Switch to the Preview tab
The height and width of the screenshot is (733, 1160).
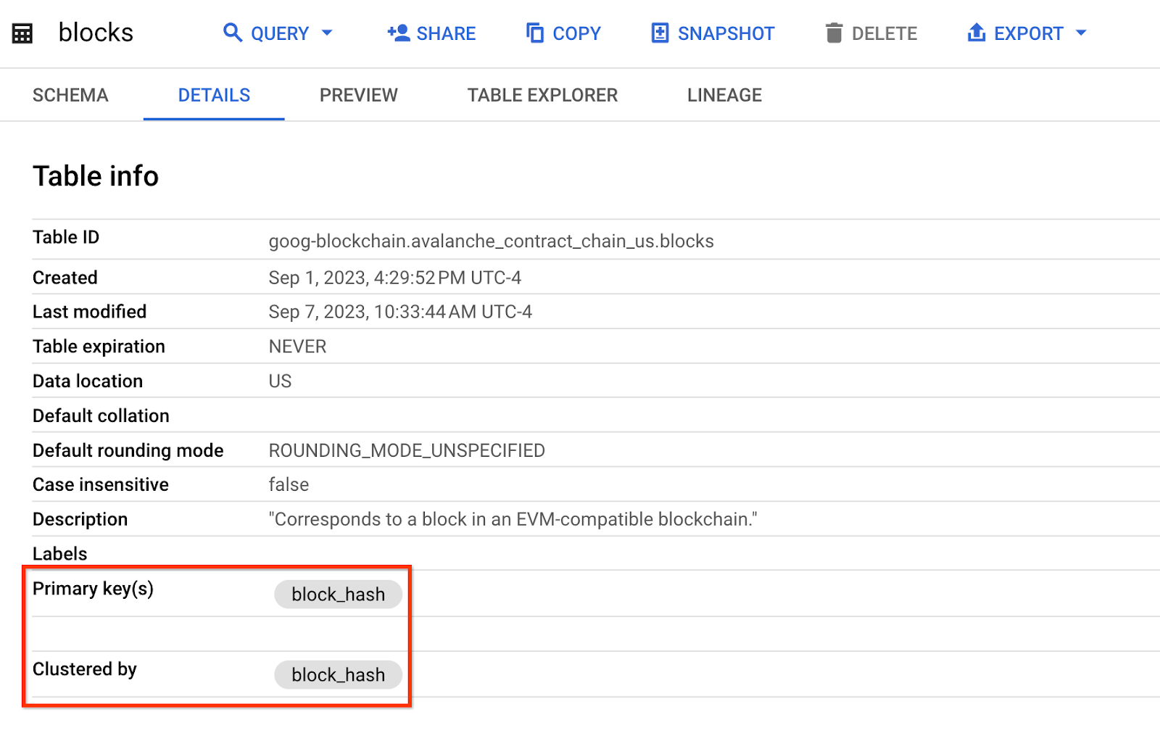(x=358, y=94)
